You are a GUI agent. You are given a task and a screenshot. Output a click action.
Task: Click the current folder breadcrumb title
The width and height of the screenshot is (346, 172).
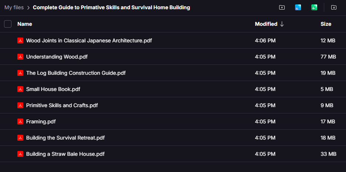click(x=111, y=7)
